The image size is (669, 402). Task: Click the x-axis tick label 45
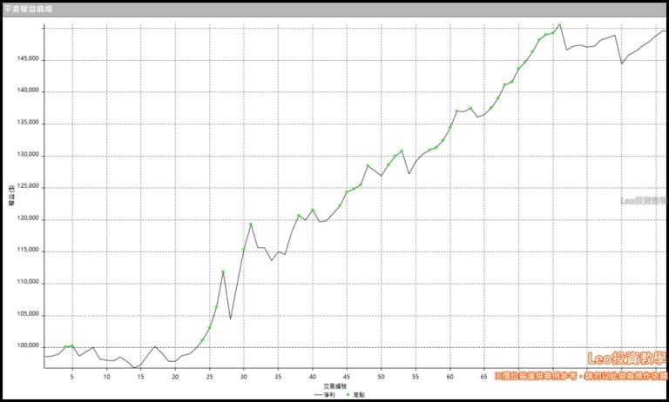coord(347,376)
